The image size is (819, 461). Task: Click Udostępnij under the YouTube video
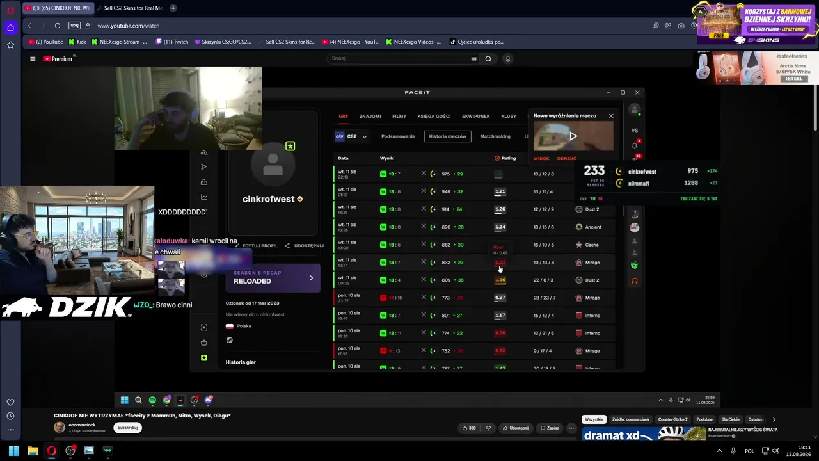(x=516, y=428)
